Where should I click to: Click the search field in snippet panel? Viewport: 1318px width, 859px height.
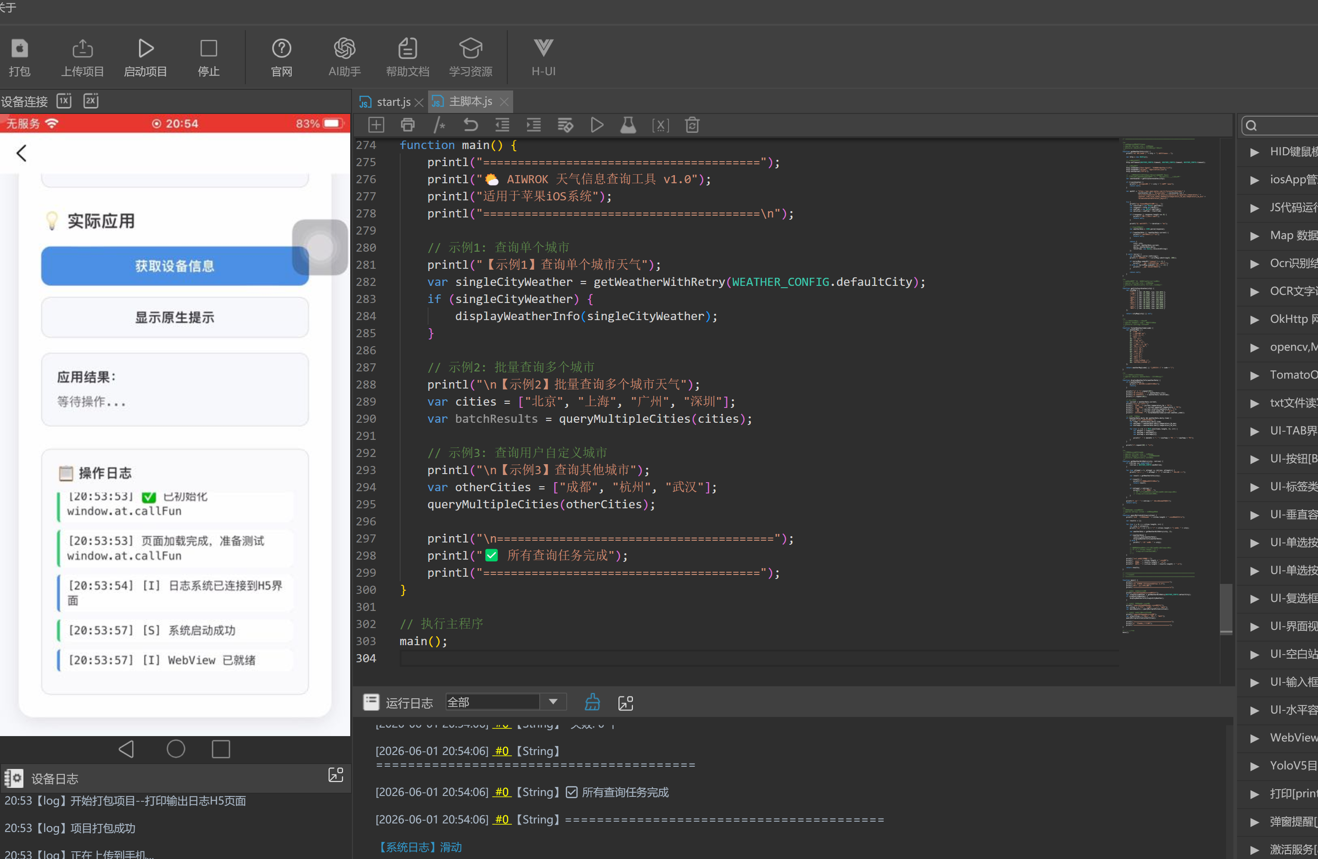point(1279,126)
